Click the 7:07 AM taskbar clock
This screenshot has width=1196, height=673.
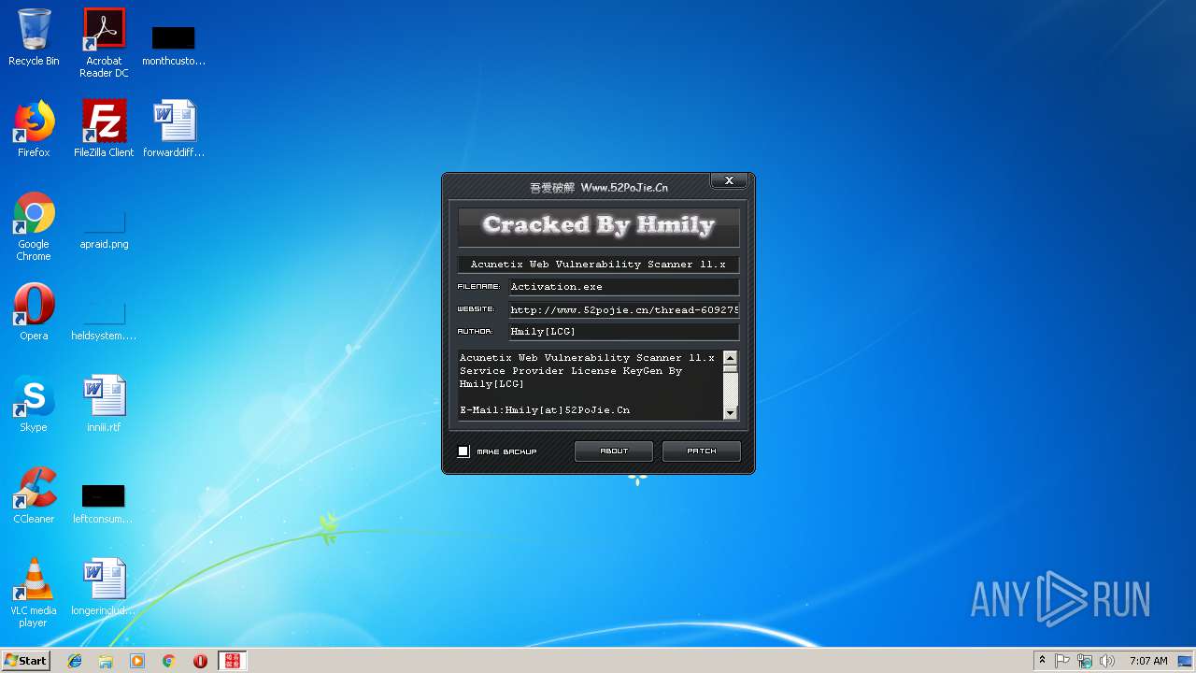(x=1148, y=661)
